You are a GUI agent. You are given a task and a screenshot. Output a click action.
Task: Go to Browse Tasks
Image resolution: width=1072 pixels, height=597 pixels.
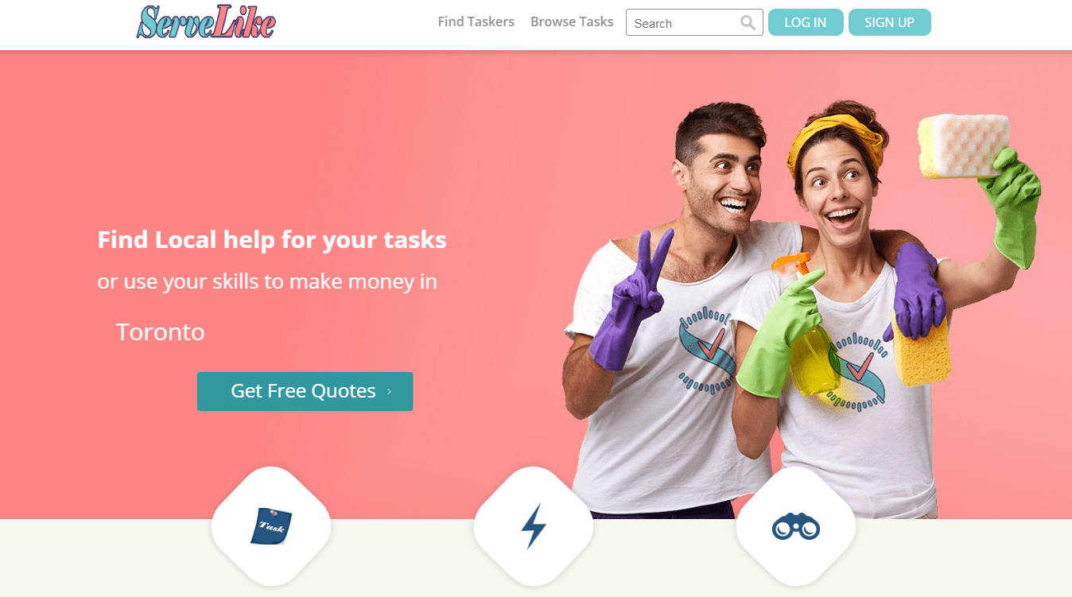[x=572, y=22]
